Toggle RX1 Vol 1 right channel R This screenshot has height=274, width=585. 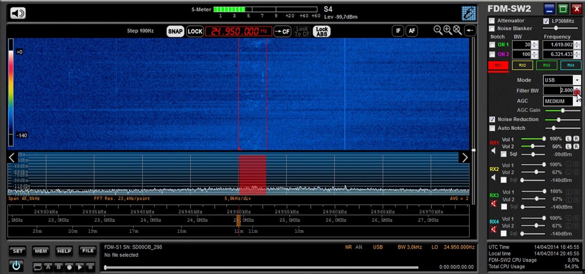tap(576, 139)
